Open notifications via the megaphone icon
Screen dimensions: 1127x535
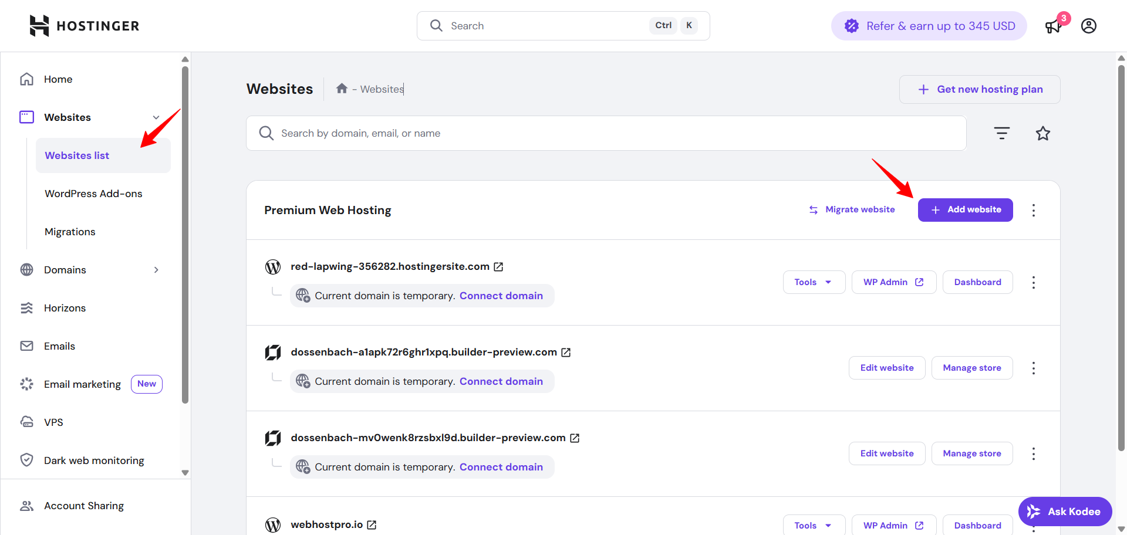[x=1053, y=27]
